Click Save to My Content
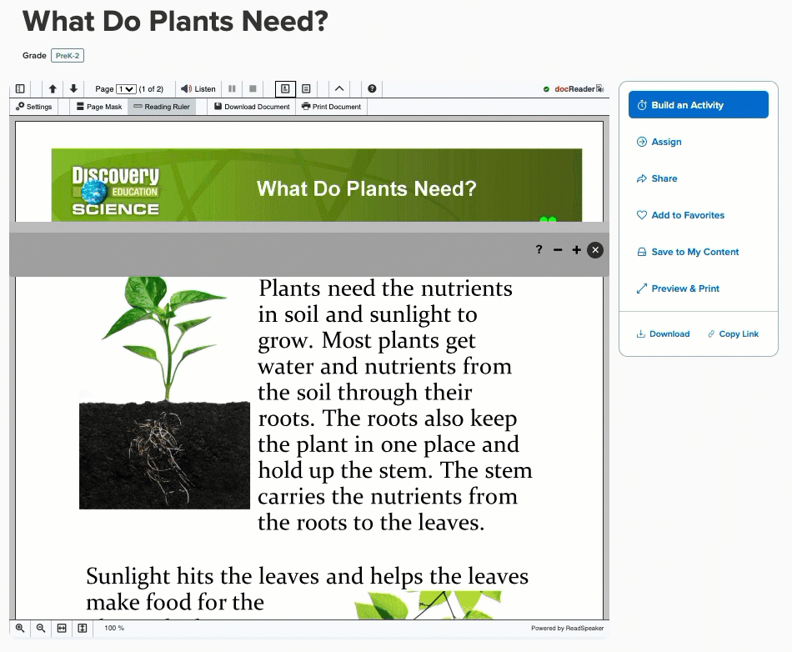 pyautogui.click(x=688, y=252)
